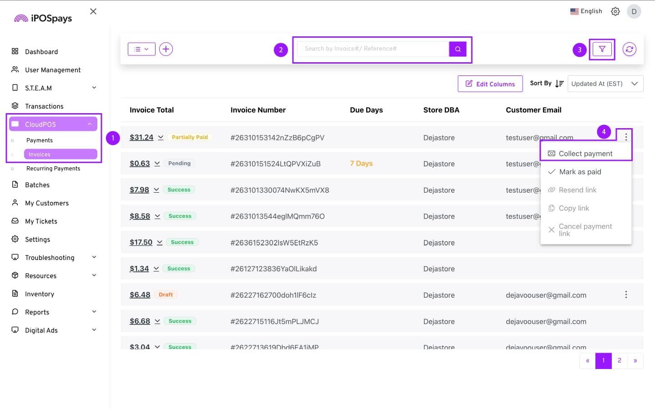Click the sort order direction icon
This screenshot has width=655, height=409.
559,84
